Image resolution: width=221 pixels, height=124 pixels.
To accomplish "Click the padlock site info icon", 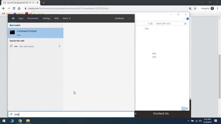I will (26, 8).
